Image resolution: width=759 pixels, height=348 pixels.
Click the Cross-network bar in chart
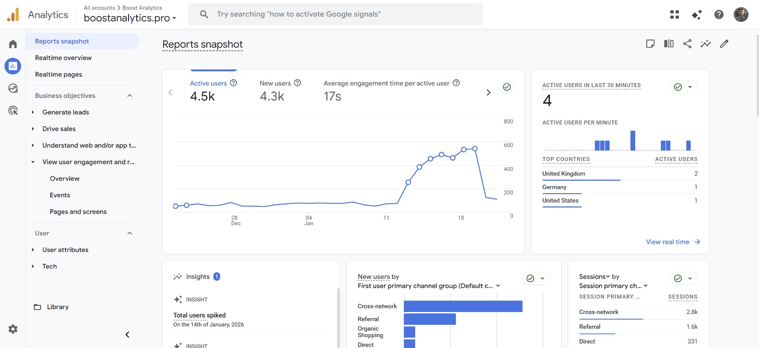click(463, 306)
